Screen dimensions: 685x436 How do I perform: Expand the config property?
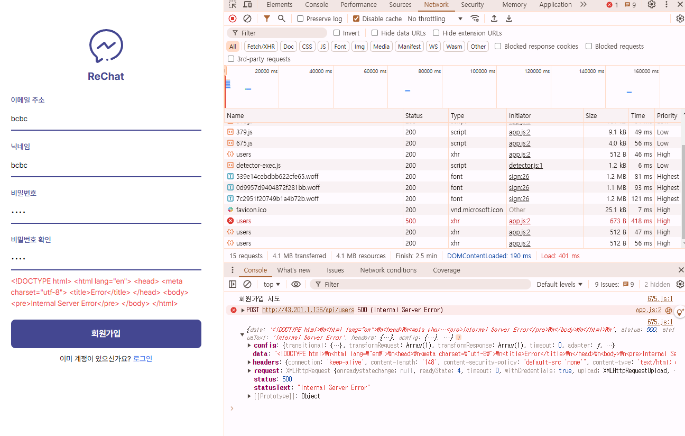[x=249, y=346]
